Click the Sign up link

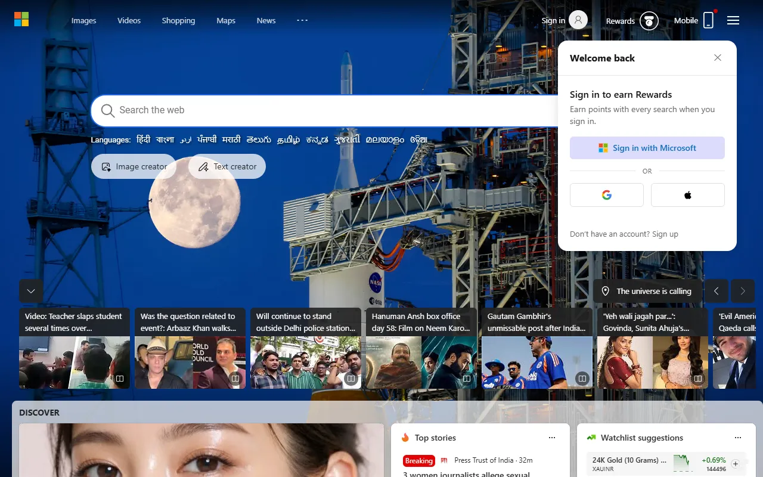pyautogui.click(x=665, y=234)
